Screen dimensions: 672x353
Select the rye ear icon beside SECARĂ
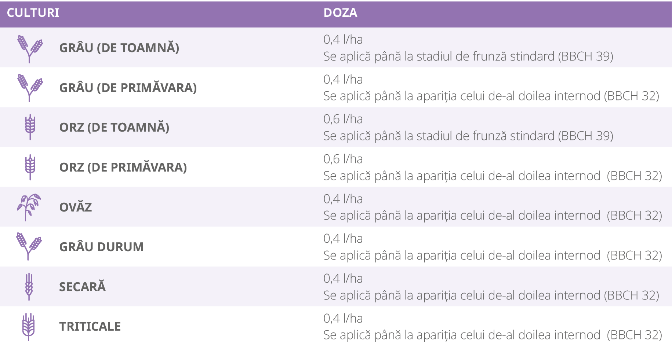29,287
